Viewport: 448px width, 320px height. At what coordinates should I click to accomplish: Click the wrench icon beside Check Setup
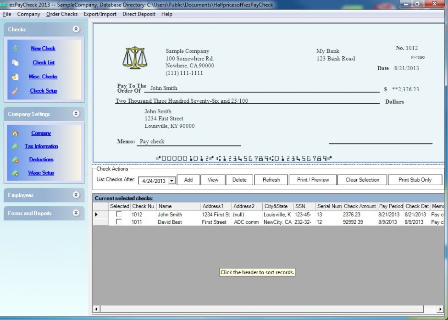tap(15, 91)
